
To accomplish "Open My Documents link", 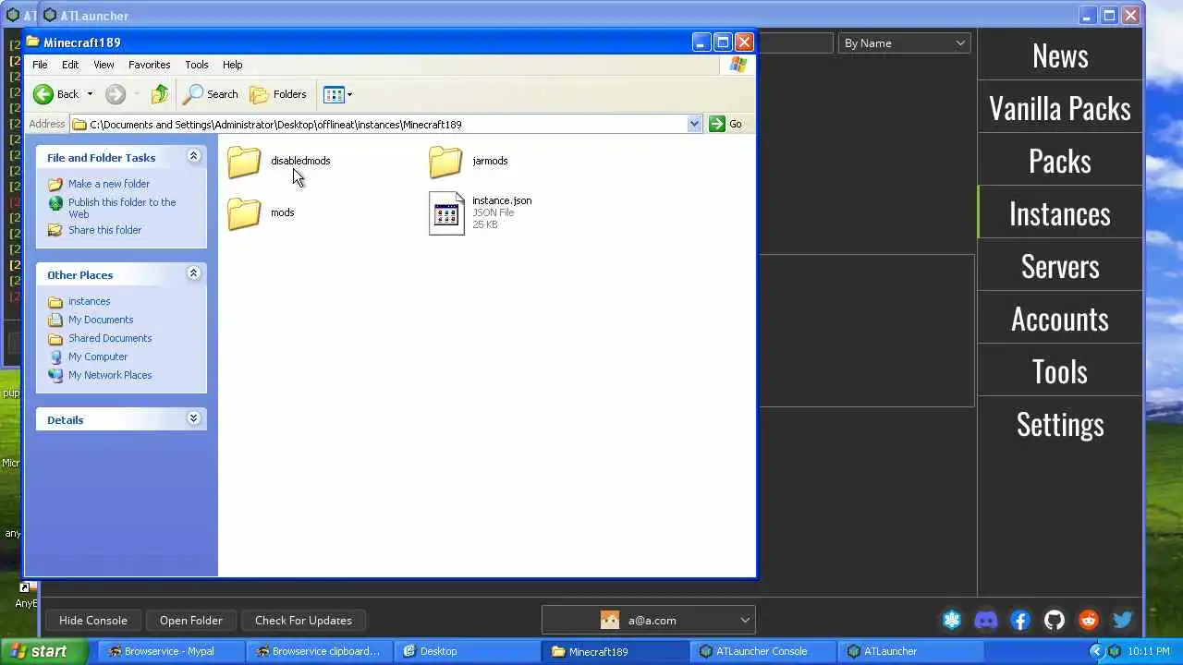I will 101,320.
